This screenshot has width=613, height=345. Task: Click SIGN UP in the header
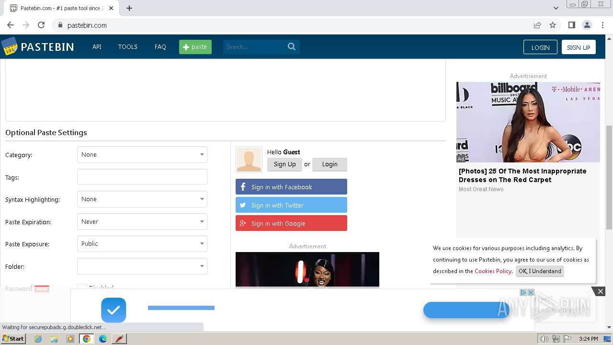click(579, 47)
